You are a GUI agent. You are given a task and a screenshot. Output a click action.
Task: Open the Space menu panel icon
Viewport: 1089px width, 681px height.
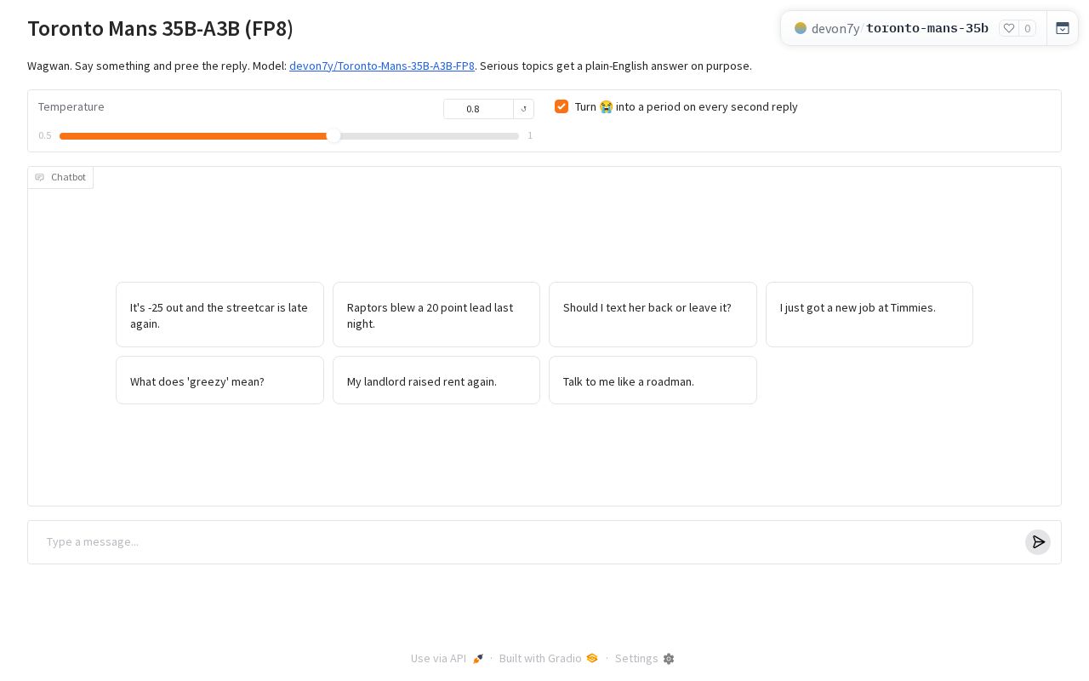click(1063, 28)
